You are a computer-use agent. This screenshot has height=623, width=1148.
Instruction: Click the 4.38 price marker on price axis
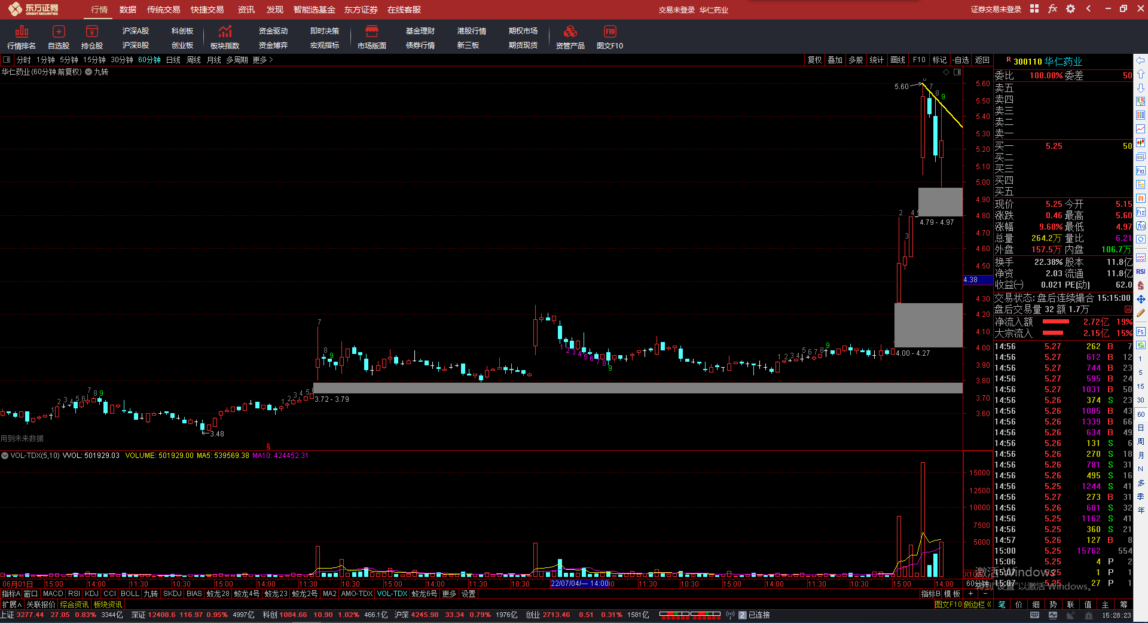[978, 280]
